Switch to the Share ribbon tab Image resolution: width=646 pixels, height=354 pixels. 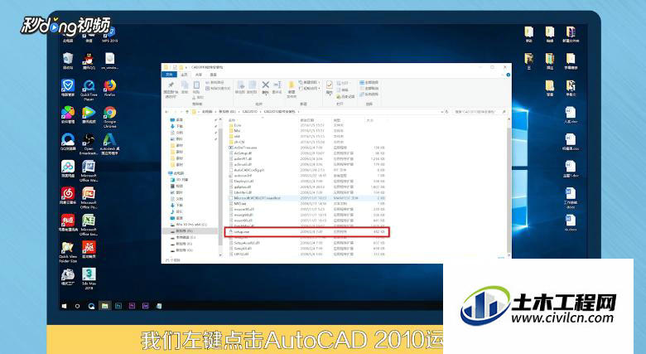click(199, 75)
